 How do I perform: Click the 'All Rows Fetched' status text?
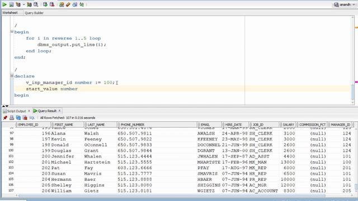click(68, 118)
